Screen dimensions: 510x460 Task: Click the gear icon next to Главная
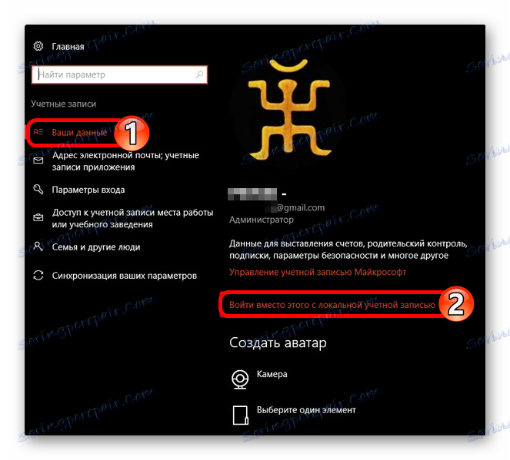38,46
